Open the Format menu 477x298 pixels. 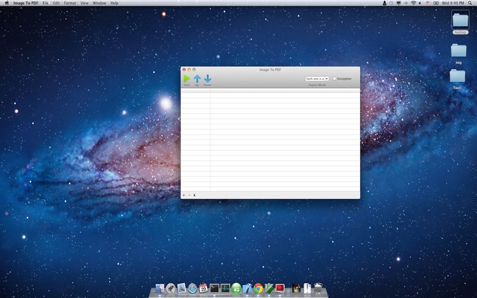pyautogui.click(x=70, y=3)
